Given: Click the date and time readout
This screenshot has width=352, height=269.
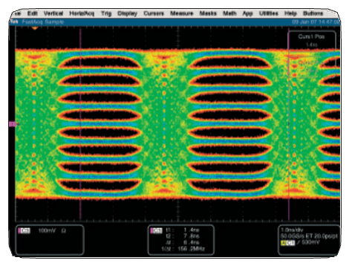Looking at the screenshot, I should click(316, 22).
